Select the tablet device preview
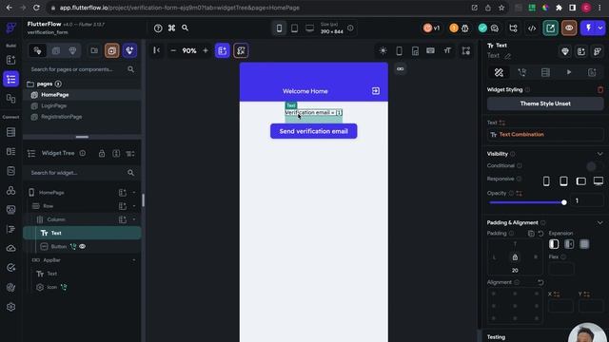The image size is (609, 342). [294, 28]
